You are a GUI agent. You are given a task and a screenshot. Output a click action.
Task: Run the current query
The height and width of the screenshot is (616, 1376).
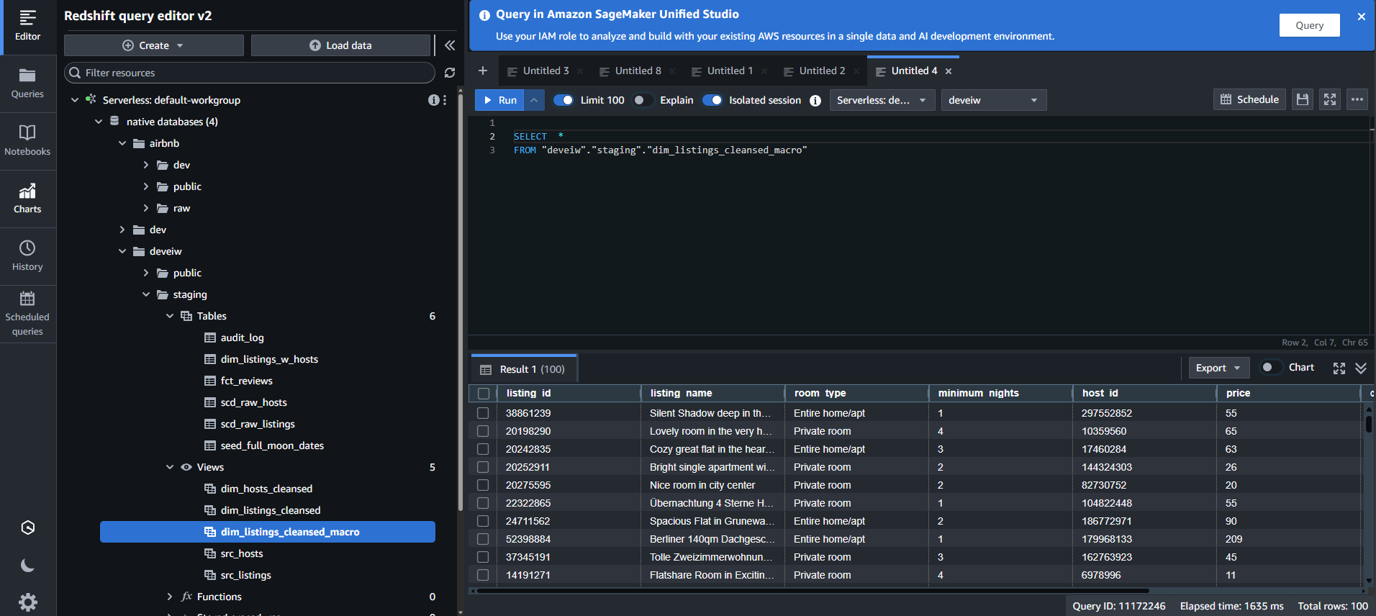(500, 100)
